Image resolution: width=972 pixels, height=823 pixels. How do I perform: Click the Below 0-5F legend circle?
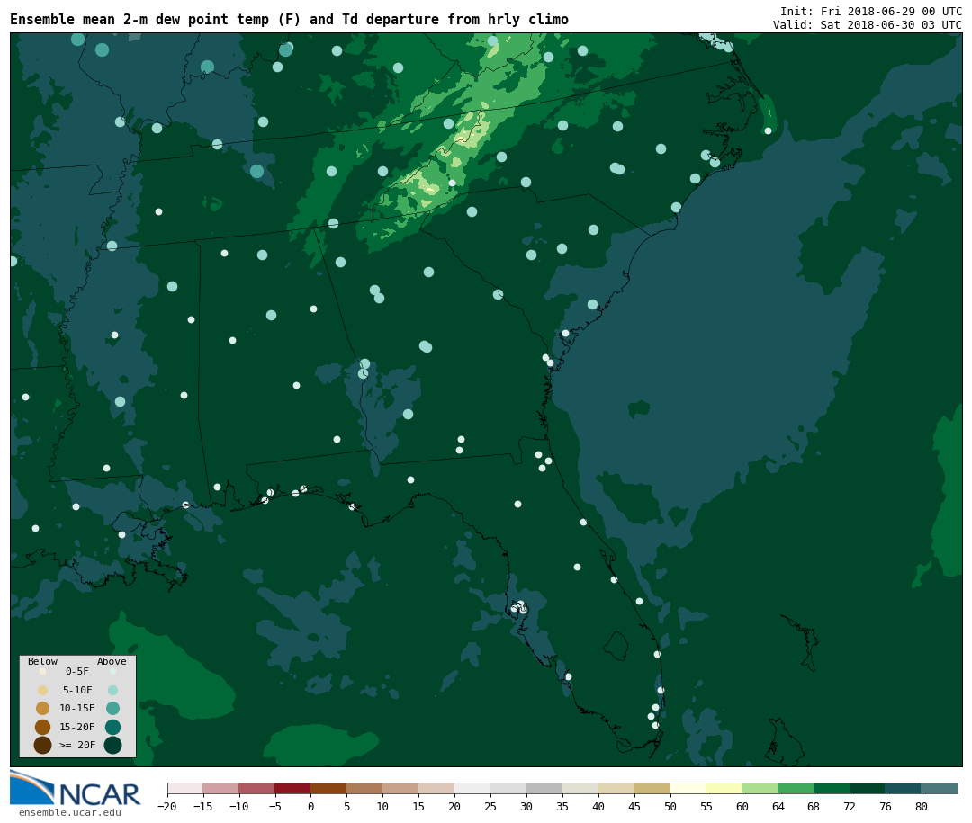point(43,671)
